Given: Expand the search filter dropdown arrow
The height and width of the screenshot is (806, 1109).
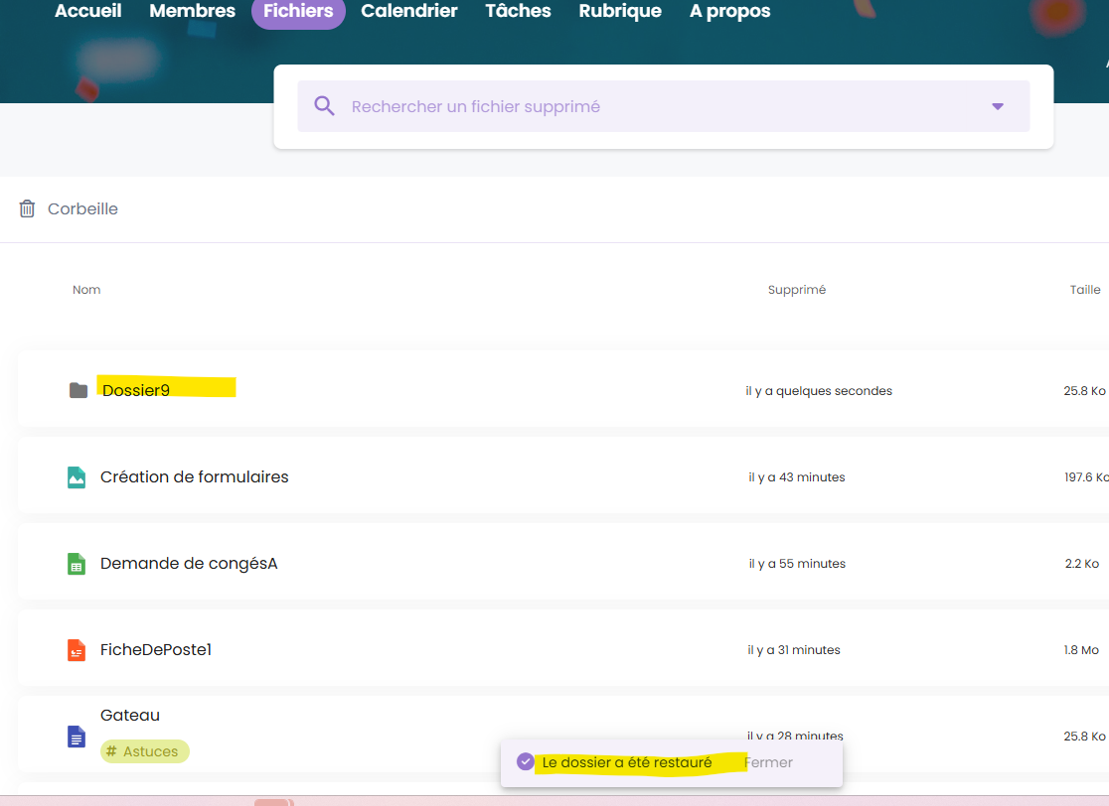Looking at the screenshot, I should pyautogui.click(x=998, y=107).
